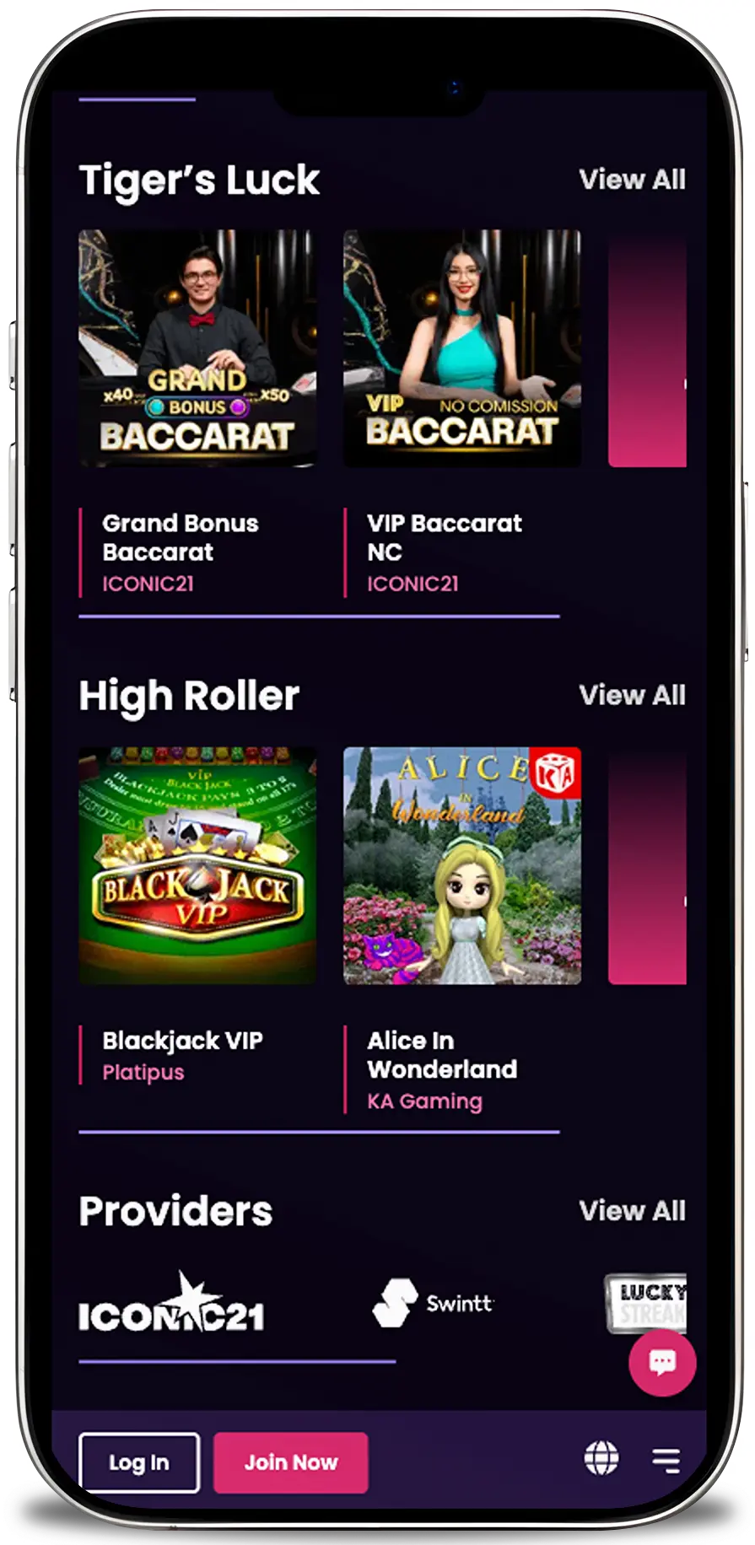Viewport: 755px width, 1545px height.
Task: Open the Blackjack VIP game thumbnail
Action: (x=198, y=865)
